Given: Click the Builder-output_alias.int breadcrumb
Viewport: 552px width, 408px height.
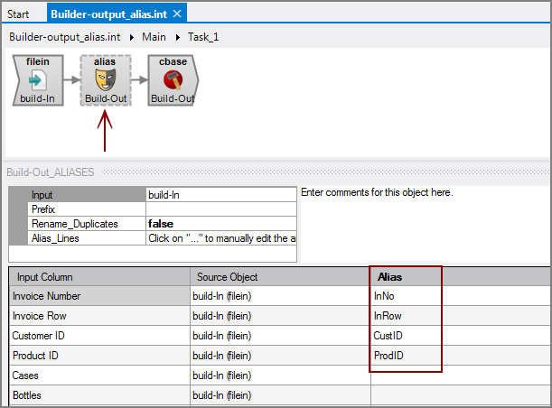Looking at the screenshot, I should pyautogui.click(x=65, y=37).
